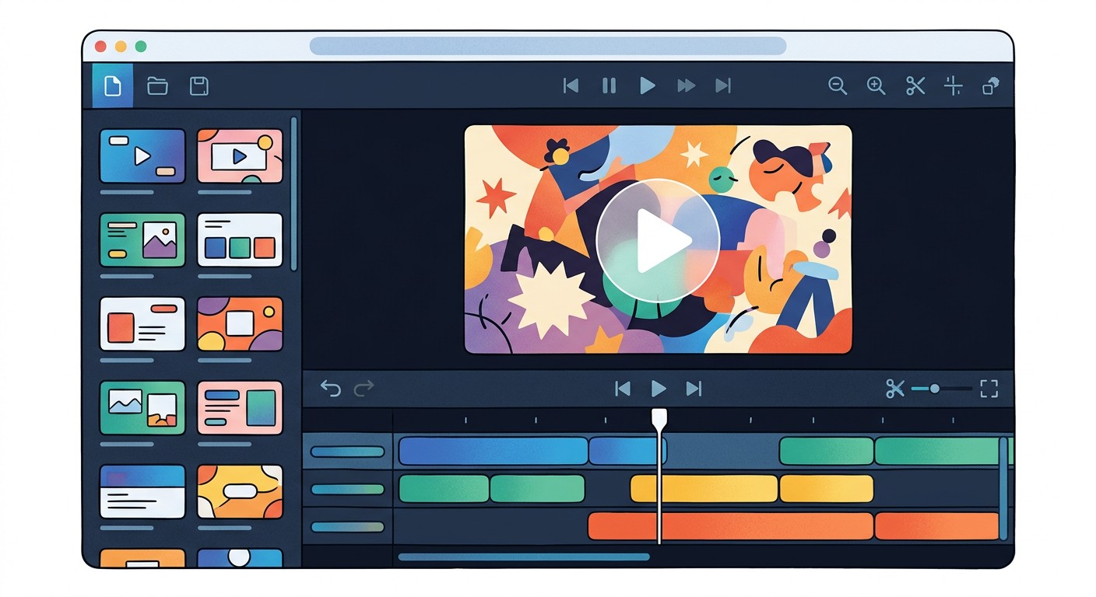Select the scissors cut tool in top toolbar

tap(915, 86)
